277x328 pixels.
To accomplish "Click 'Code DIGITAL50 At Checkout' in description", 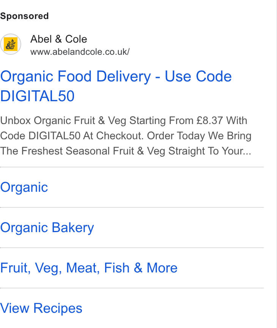I will pos(72,136).
